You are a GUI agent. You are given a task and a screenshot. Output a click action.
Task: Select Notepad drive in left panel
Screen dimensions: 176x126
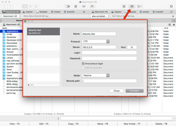[x=42, y=12]
